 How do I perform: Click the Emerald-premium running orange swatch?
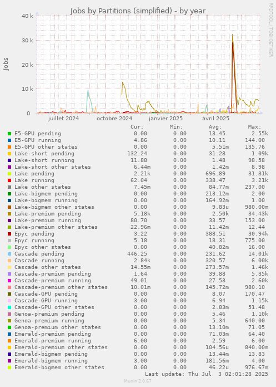point(9,341)
